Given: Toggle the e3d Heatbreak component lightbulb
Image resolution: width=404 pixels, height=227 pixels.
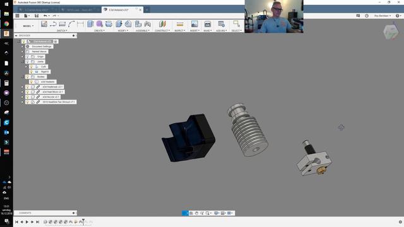Looking at the screenshot, I should click(x=28, y=87).
